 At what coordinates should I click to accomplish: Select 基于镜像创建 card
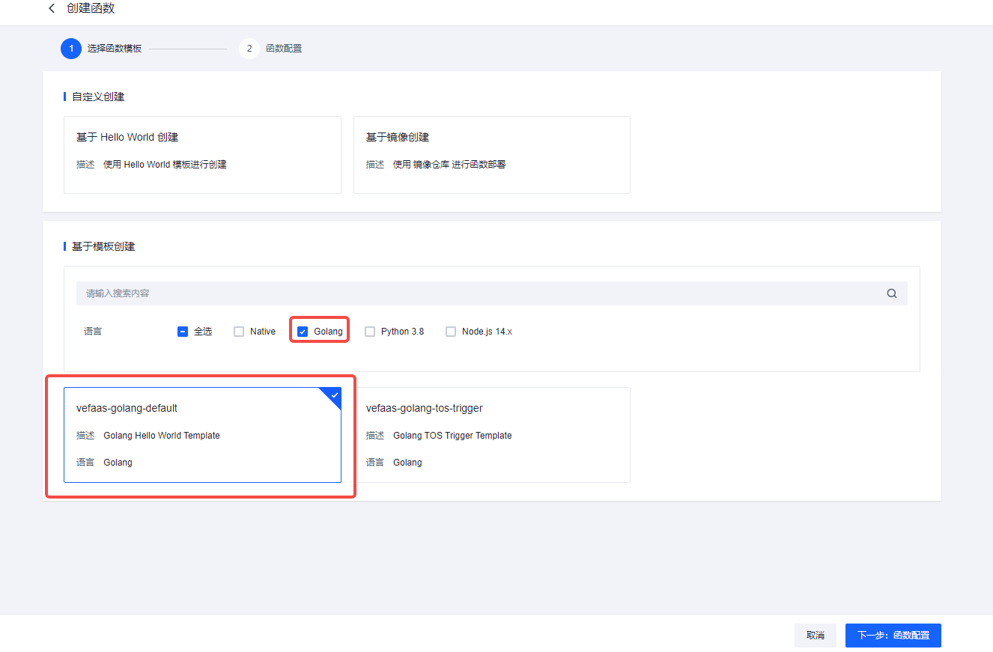pos(491,155)
